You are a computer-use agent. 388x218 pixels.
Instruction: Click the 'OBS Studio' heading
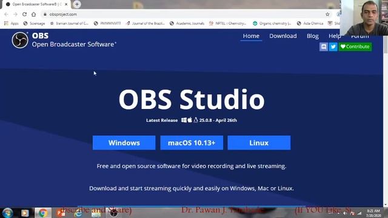coord(192,99)
